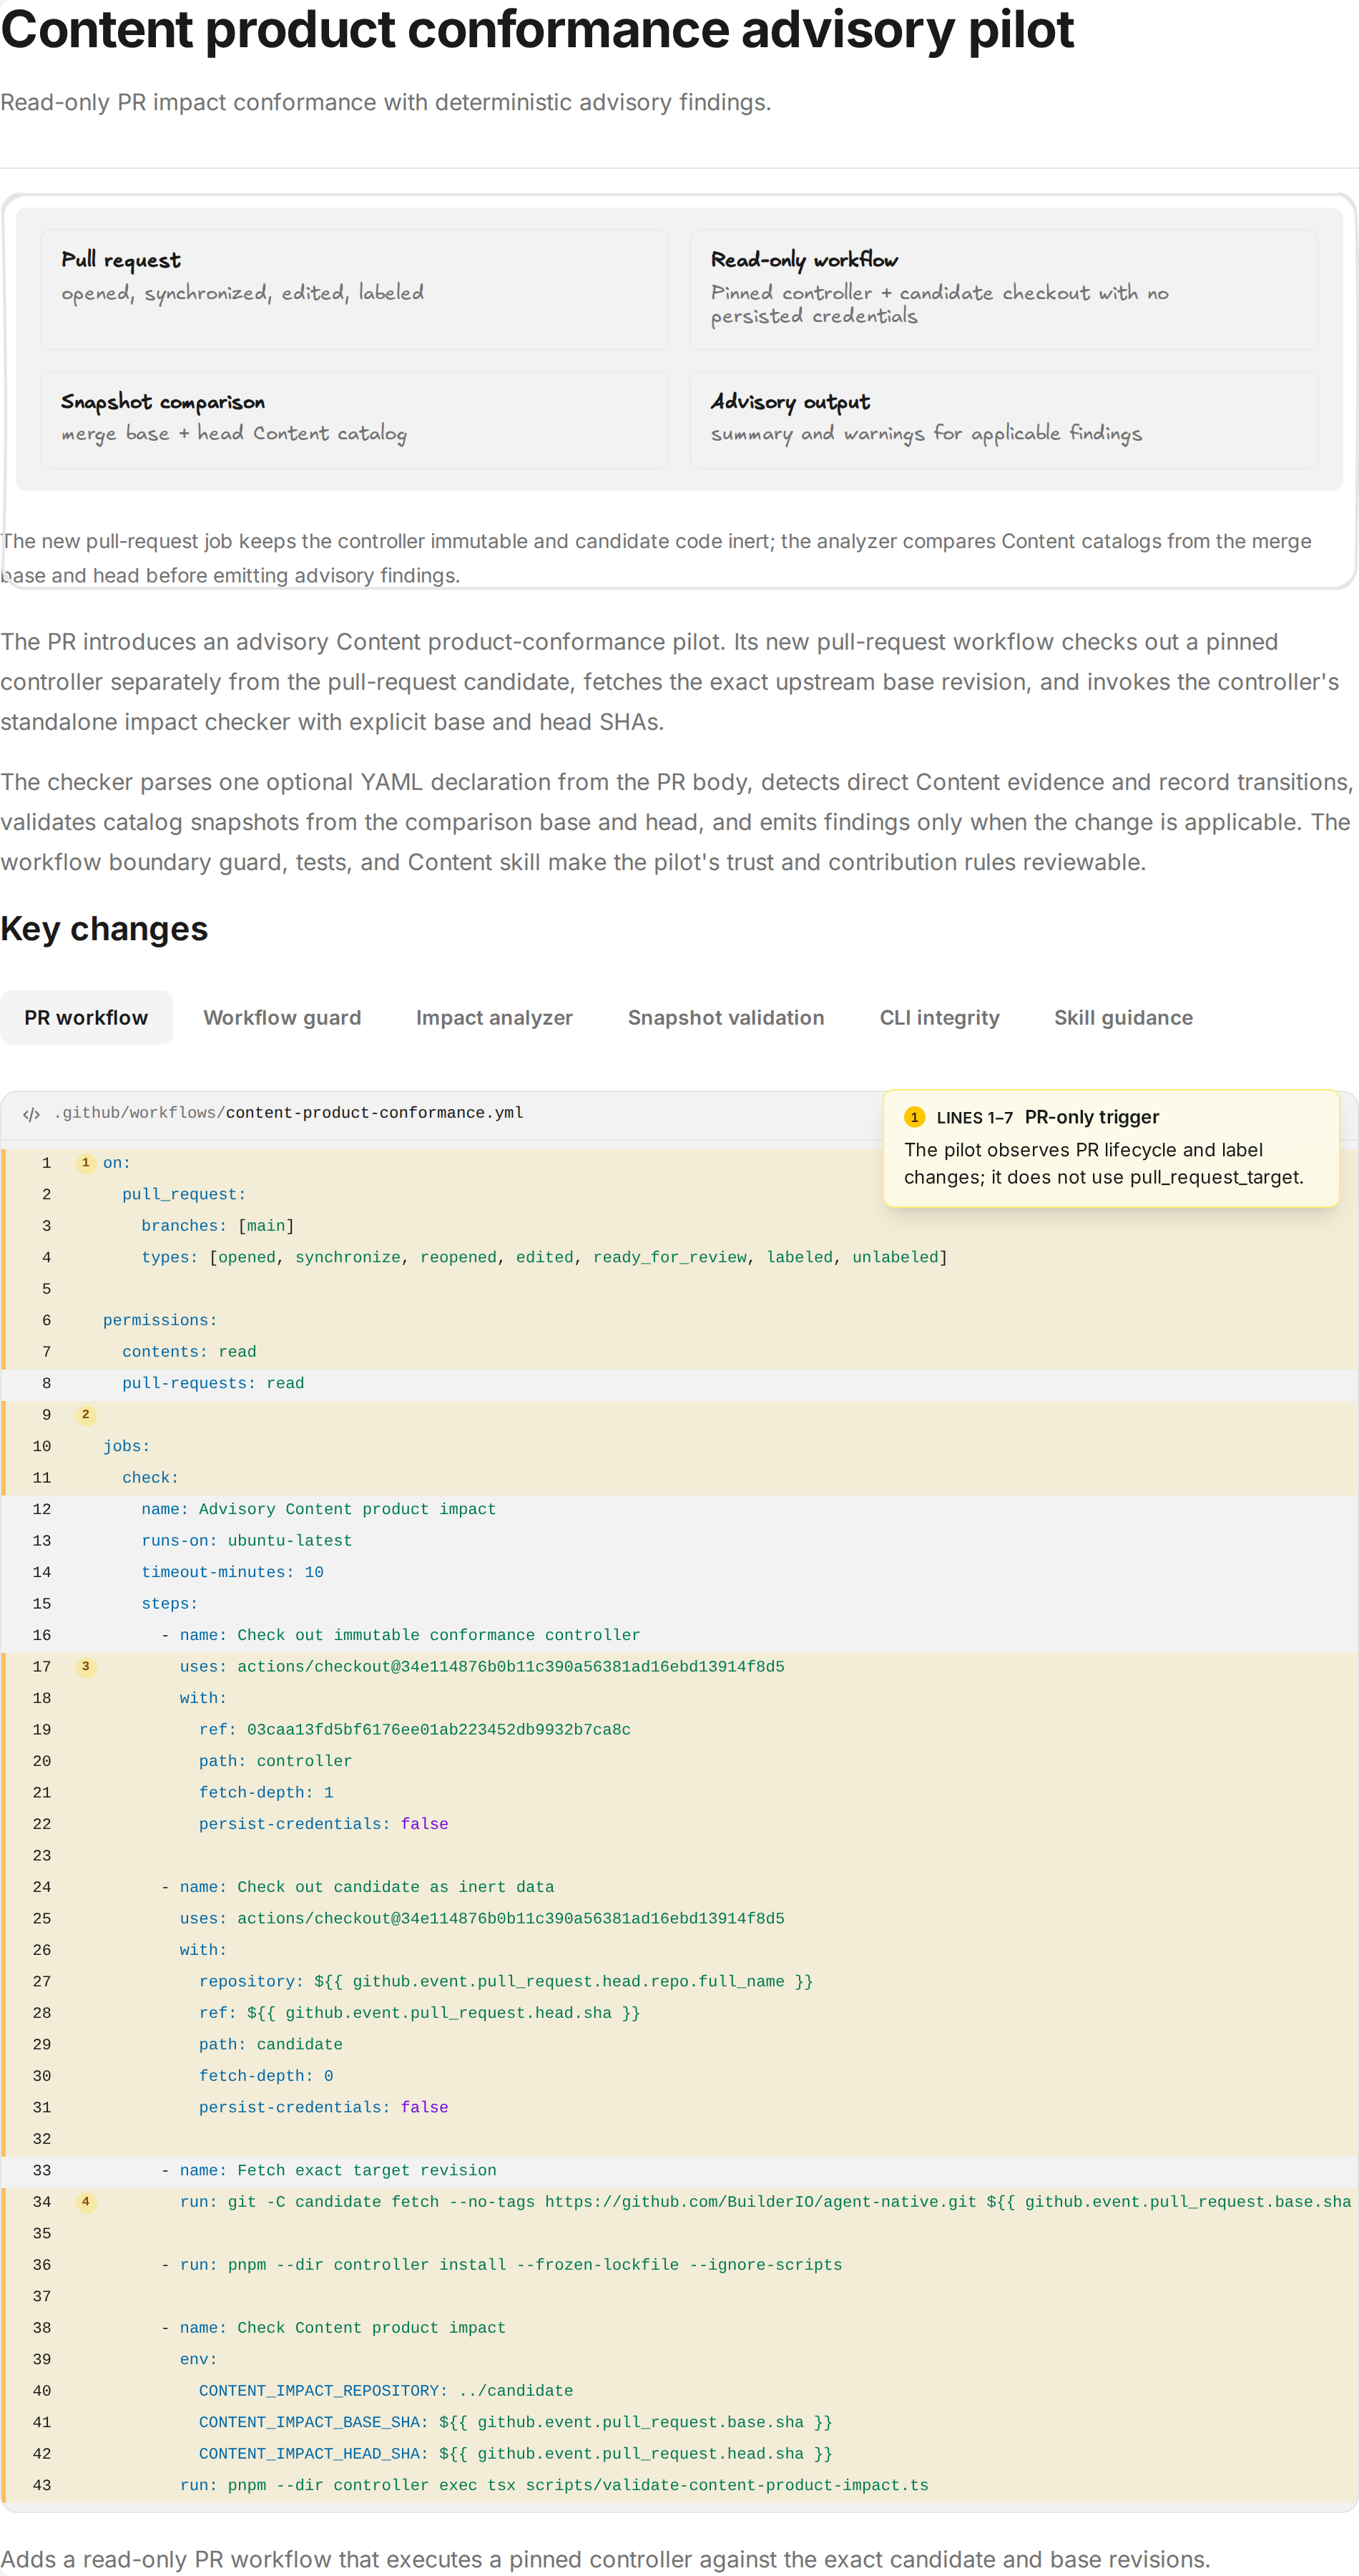This screenshot has width=1359, height=2576.
Task: Click the Read-only workflow diagram card
Action: pyautogui.click(x=1004, y=289)
